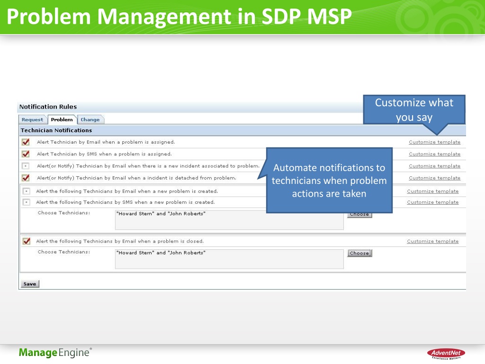485x364 pixels.
Task: Uncheck SMS alert when problem is assigned
Action: click(x=26, y=154)
